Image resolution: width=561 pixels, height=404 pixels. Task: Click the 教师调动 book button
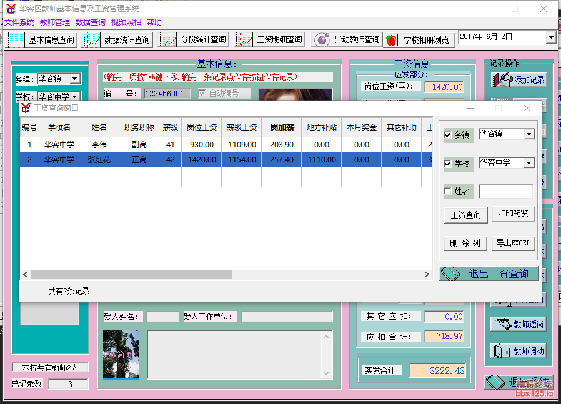click(x=519, y=351)
